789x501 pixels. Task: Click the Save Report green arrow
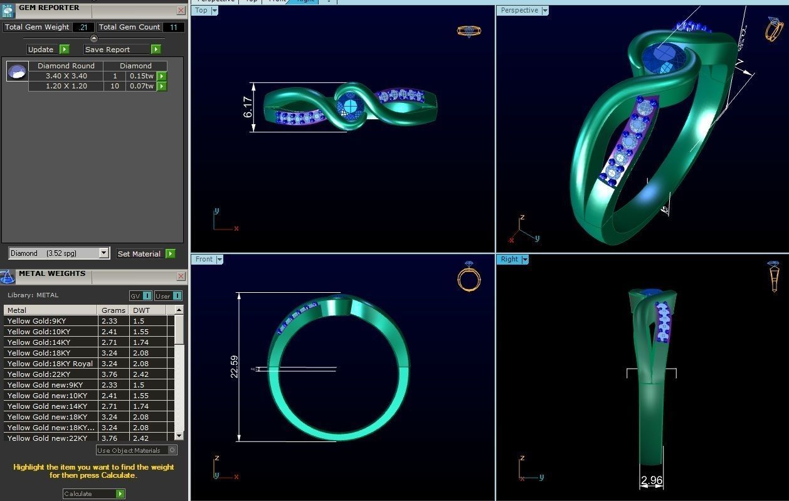[156, 49]
